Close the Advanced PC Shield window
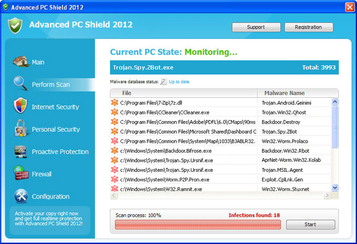Screen dimensions: 357x244 350,7
